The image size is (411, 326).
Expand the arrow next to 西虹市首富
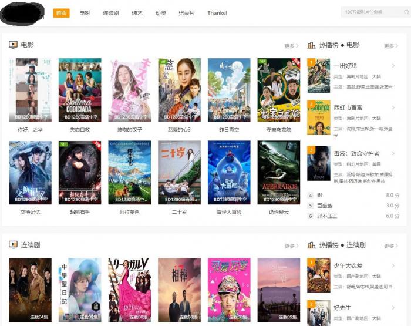coord(393,107)
